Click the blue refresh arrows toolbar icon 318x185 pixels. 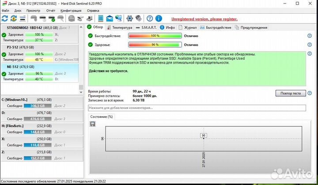click(x=5, y=19)
